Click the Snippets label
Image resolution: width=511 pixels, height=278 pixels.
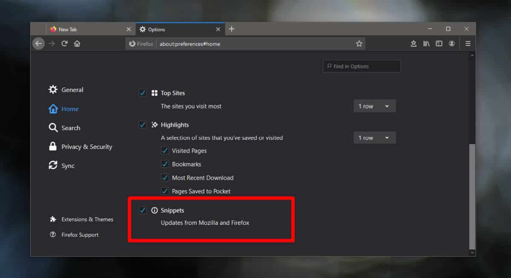click(172, 210)
